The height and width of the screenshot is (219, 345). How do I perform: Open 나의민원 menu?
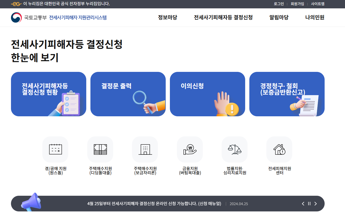point(315,18)
